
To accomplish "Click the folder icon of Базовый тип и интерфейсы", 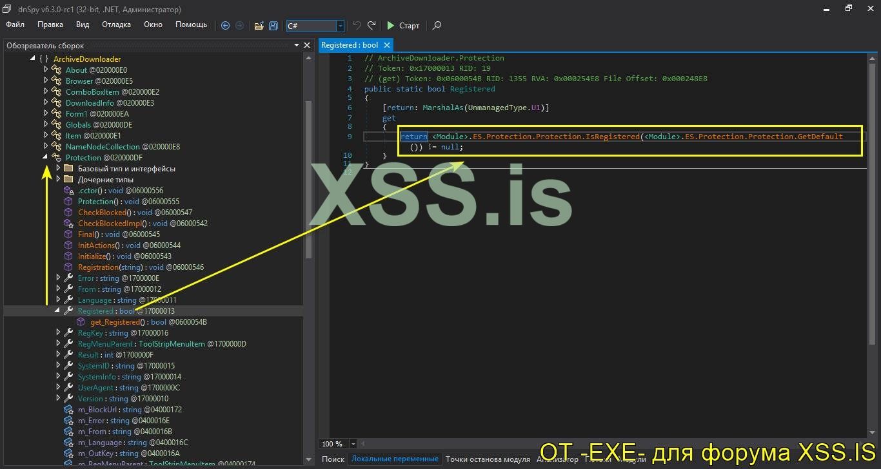I will (68, 169).
